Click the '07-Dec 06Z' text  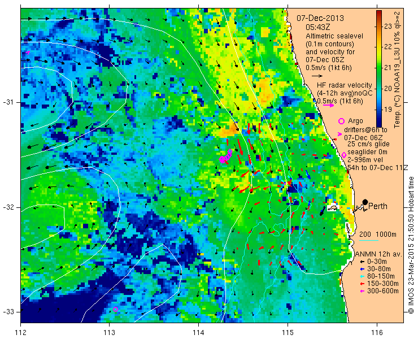(363, 138)
